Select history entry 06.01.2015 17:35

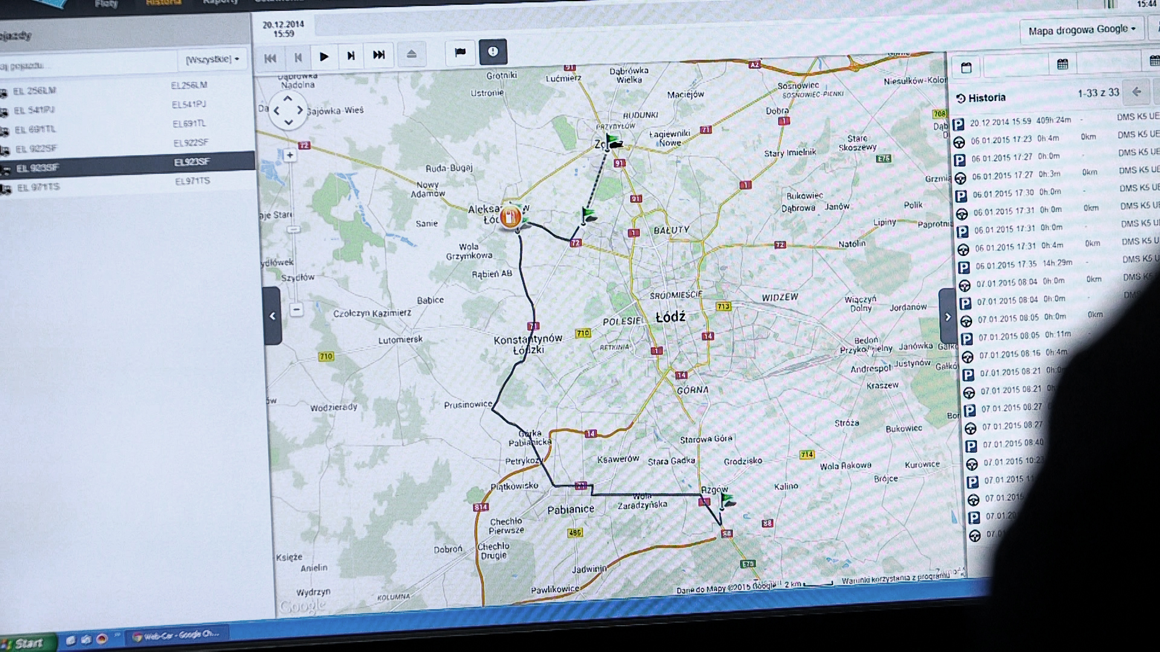coord(1006,265)
